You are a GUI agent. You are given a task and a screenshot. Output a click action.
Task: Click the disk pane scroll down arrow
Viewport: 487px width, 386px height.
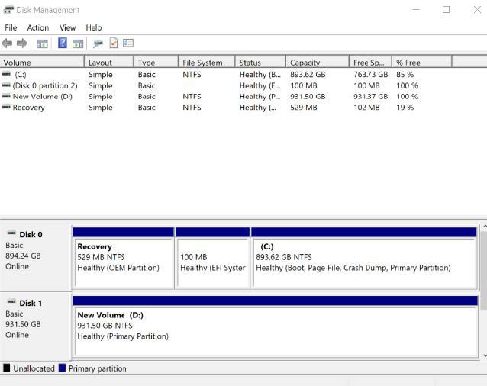[x=484, y=355]
